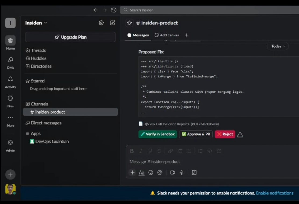Go forward with the right arrow
Viewport: 299px width, 204px height.
click(x=105, y=10)
